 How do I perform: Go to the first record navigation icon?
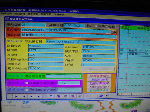coord(16,97)
